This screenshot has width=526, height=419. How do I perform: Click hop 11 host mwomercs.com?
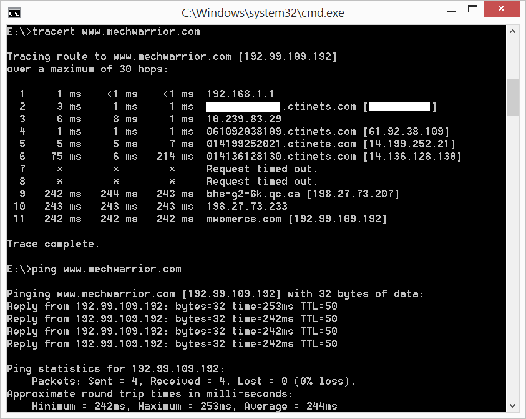(244, 219)
